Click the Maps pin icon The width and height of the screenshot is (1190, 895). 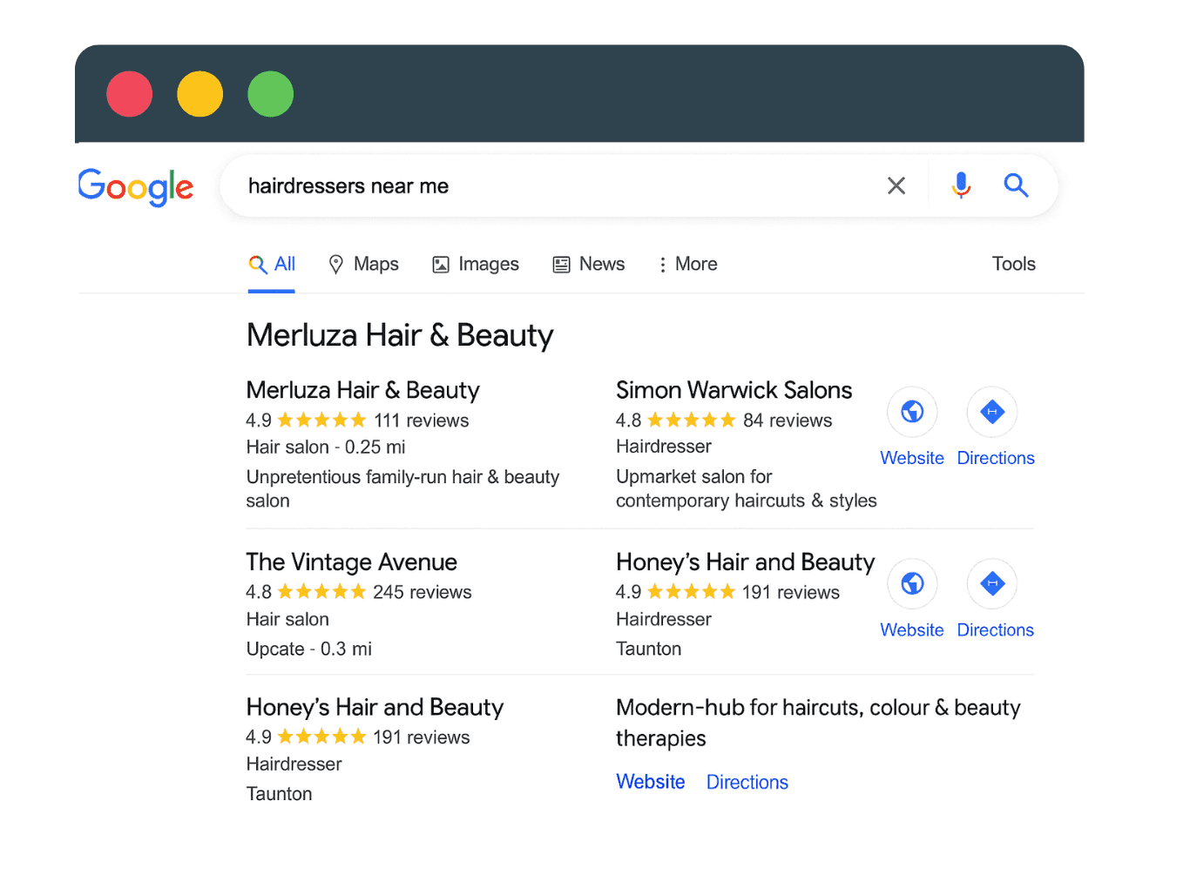336,264
